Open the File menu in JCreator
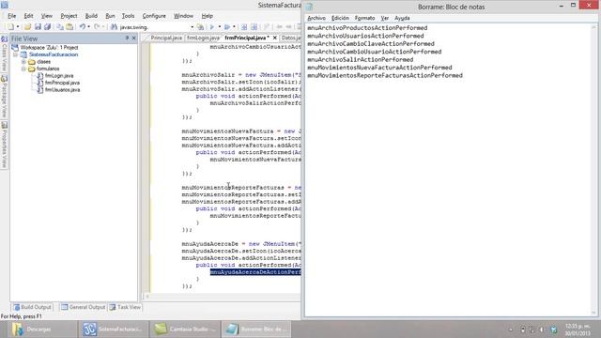Screen dimensions: 601x338 12,16
